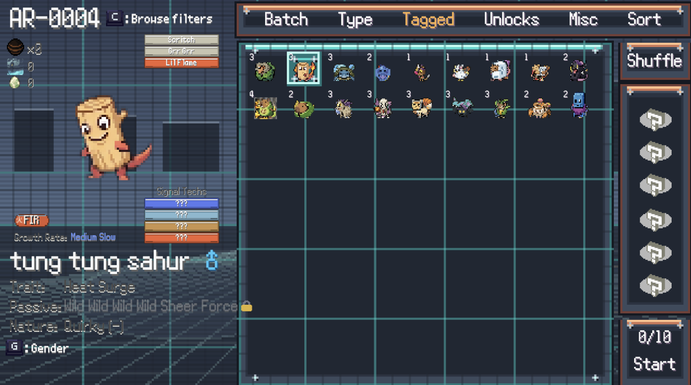The width and height of the screenshot is (691, 385).
Task: Click the G Gender toggle prompt
Action: 37,348
